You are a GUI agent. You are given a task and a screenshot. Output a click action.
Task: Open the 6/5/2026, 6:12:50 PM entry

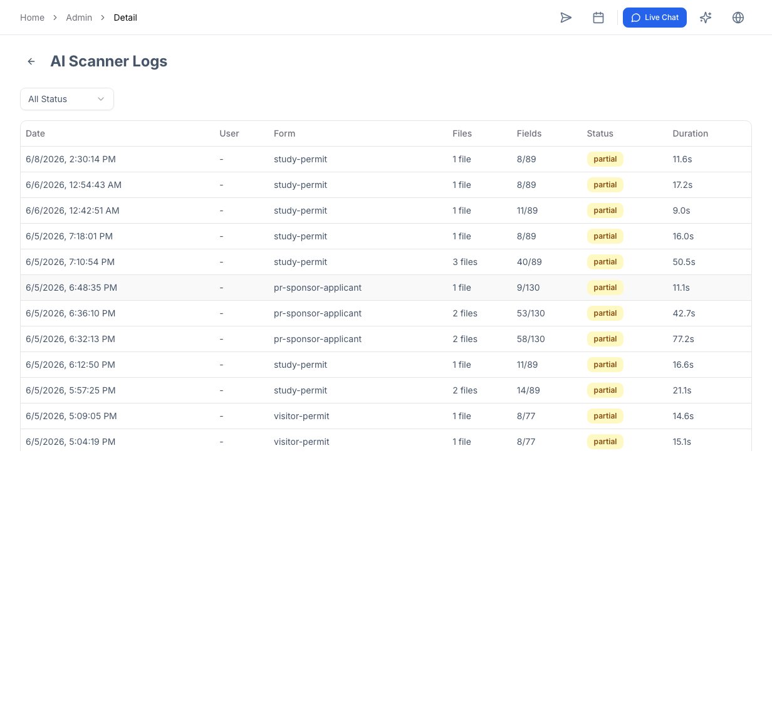point(386,365)
